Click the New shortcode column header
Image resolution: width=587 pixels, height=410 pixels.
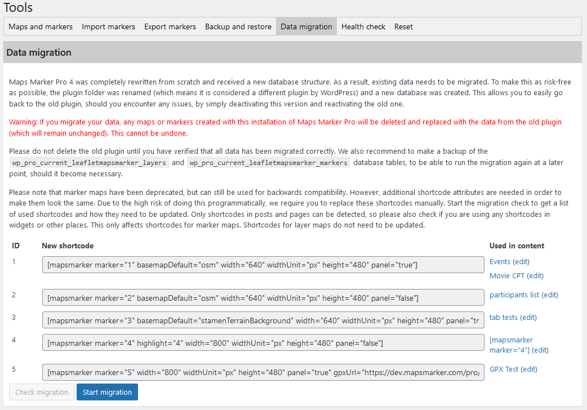68,246
